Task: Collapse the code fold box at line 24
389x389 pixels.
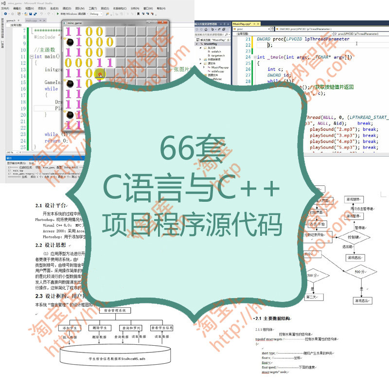Action: 255,57
